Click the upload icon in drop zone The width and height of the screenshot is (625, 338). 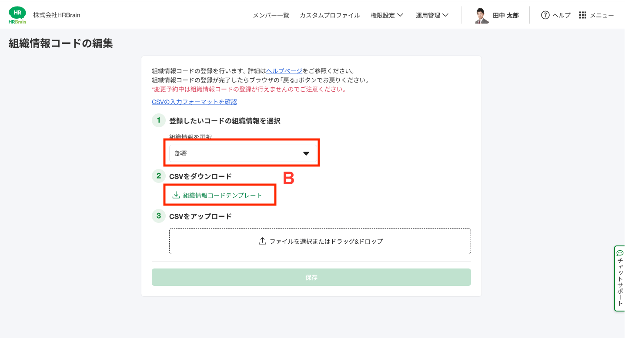[262, 241]
